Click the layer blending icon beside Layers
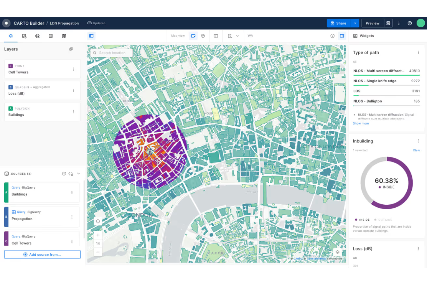 [71, 49]
